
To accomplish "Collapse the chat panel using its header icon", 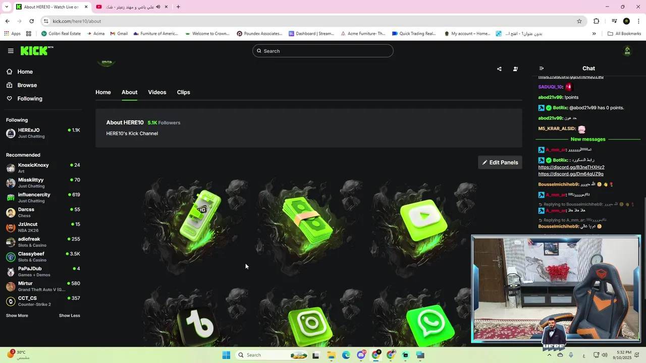I will point(542,69).
